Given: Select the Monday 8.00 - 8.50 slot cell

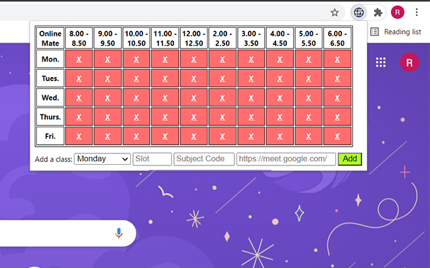Looking at the screenshot, I should click(79, 59).
